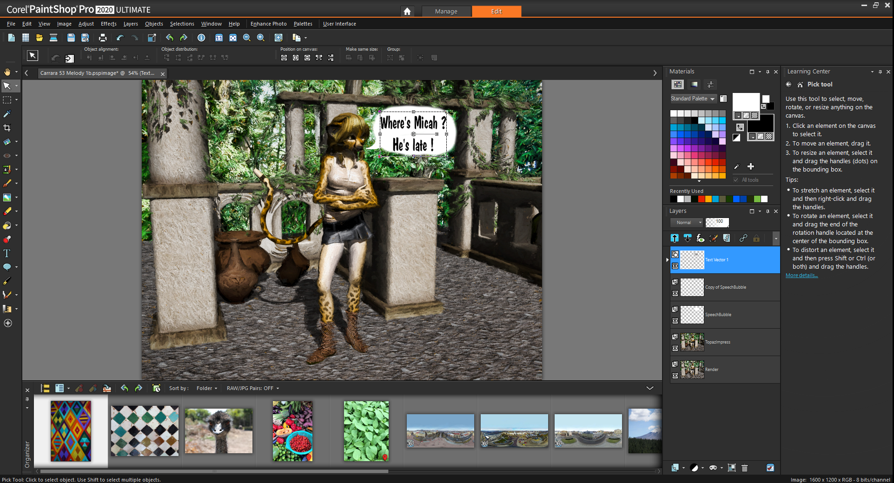The height and width of the screenshot is (483, 894).
Task: Switch to the Manage tab
Action: pos(446,11)
